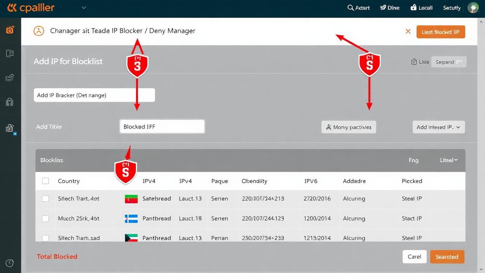
Task: Click the magnifier search icon
Action: [x=350, y=8]
